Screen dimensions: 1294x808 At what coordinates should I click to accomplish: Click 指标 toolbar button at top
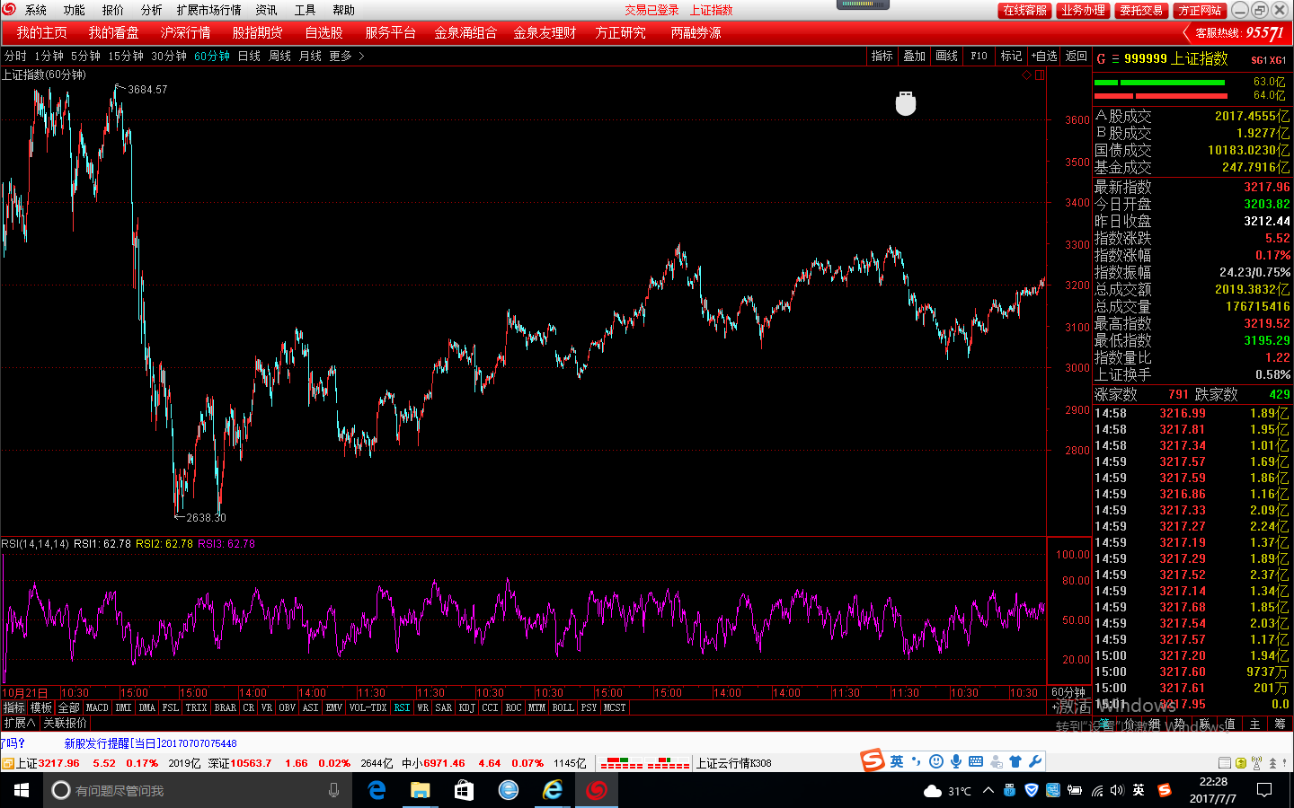[882, 56]
